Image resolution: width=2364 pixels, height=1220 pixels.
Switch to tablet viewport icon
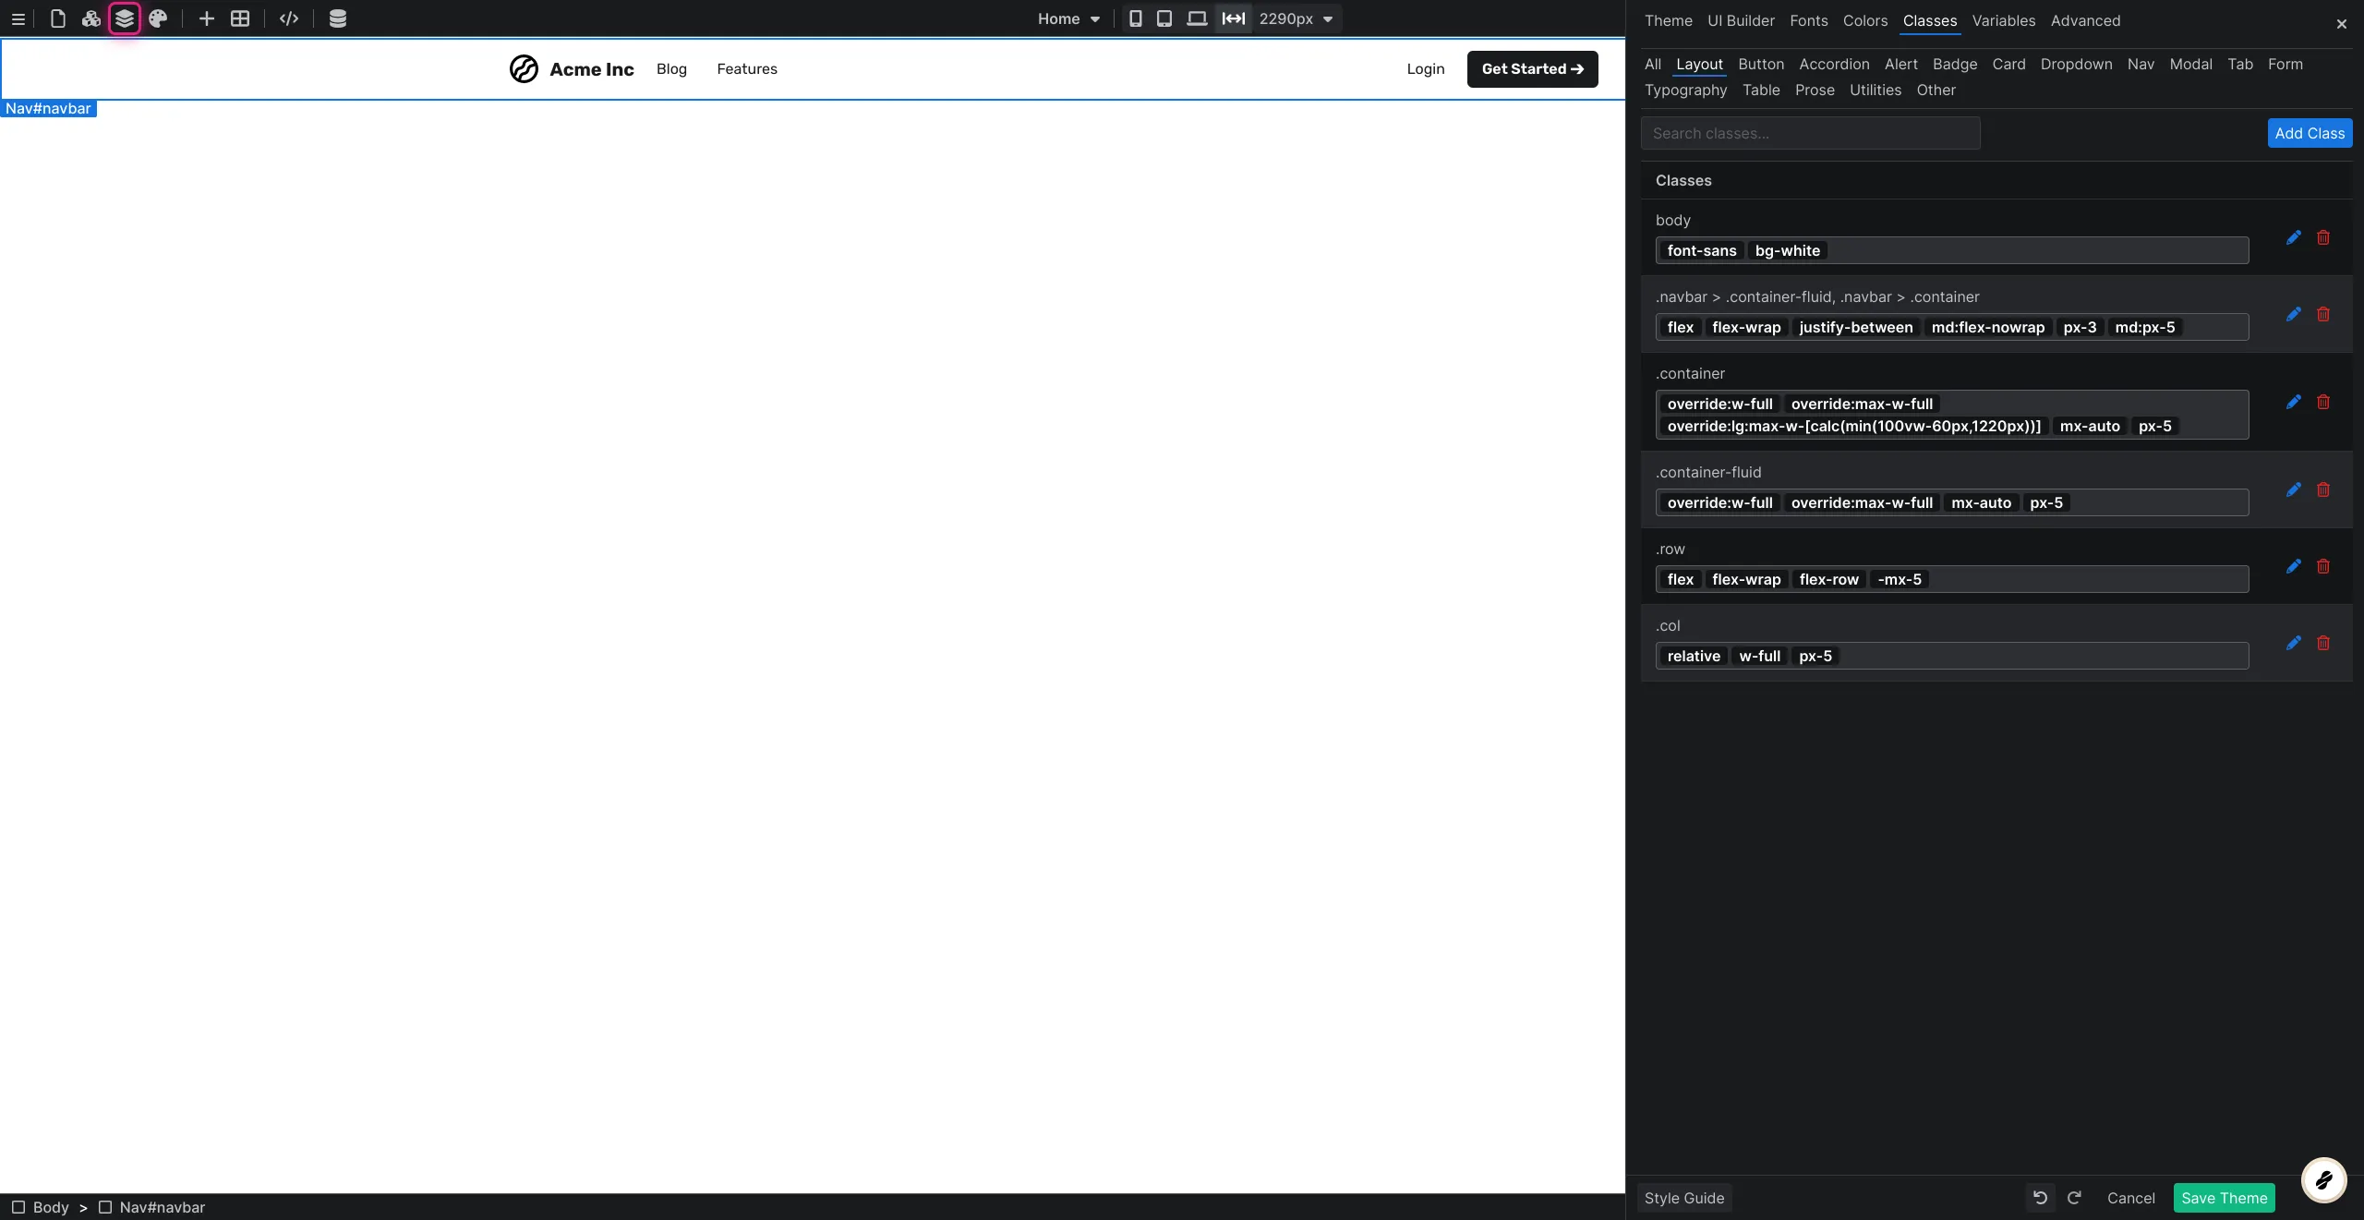1164,18
